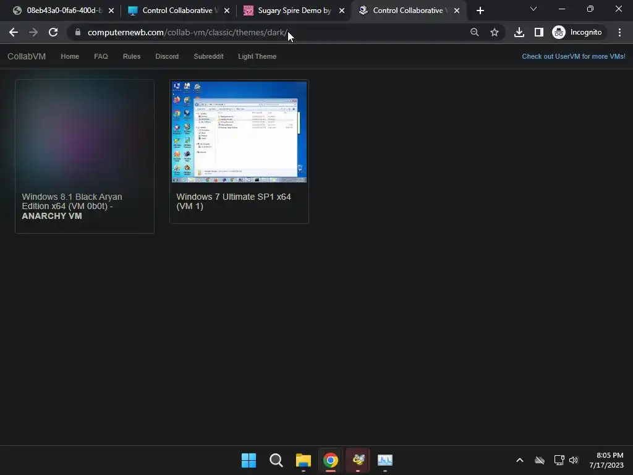
Task: Click Check out UserVM for more VMs link
Action: tap(573, 56)
